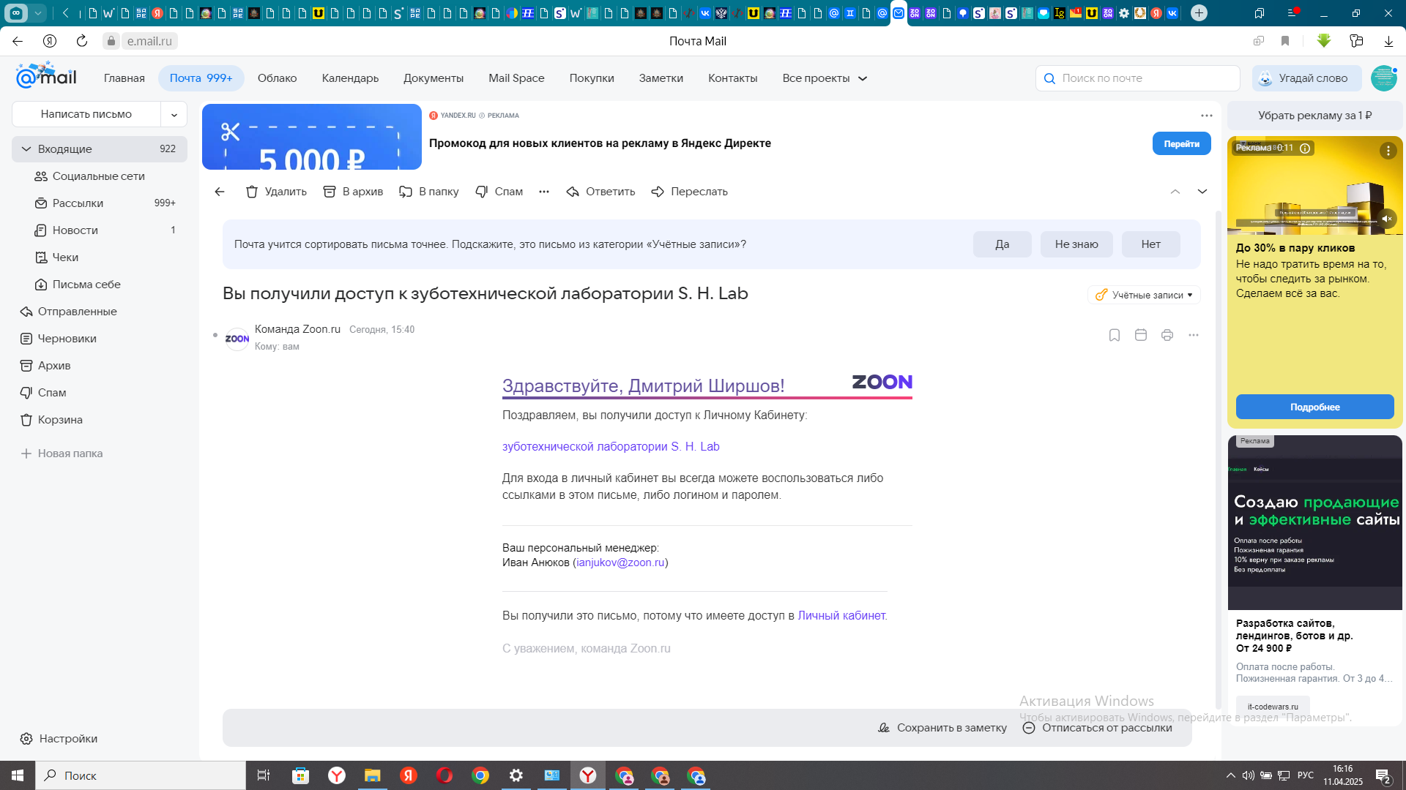Open Windows Start menu

[18, 775]
